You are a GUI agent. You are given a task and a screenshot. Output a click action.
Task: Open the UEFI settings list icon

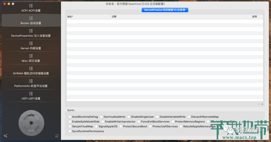coord(31,94)
